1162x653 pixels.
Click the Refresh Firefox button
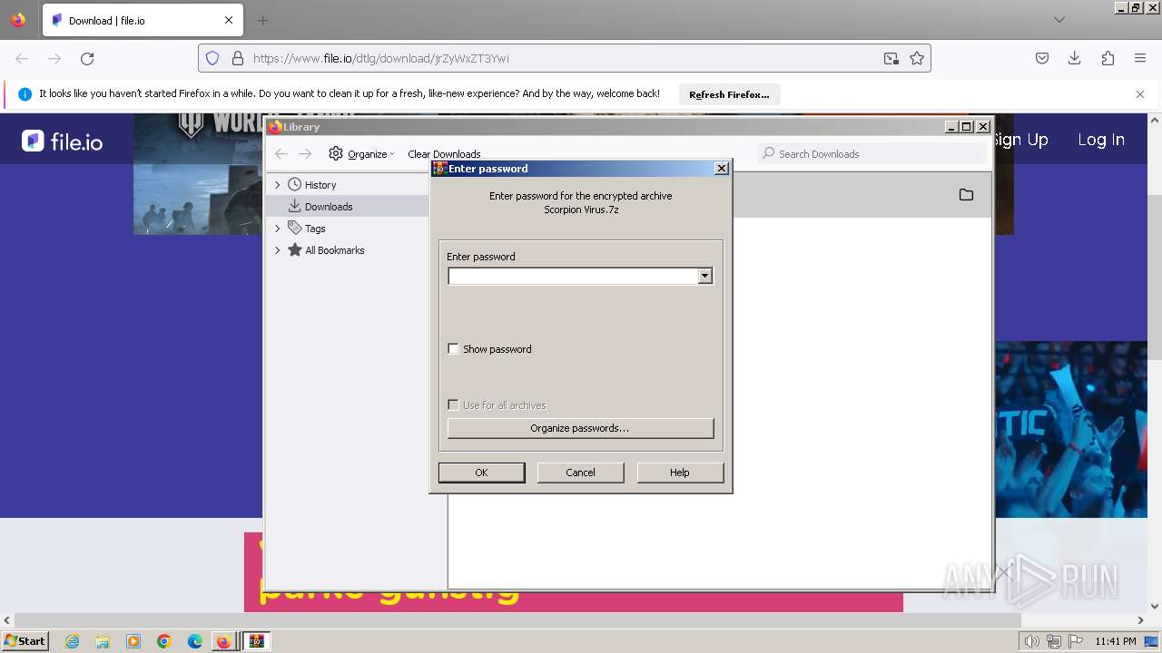(x=729, y=94)
